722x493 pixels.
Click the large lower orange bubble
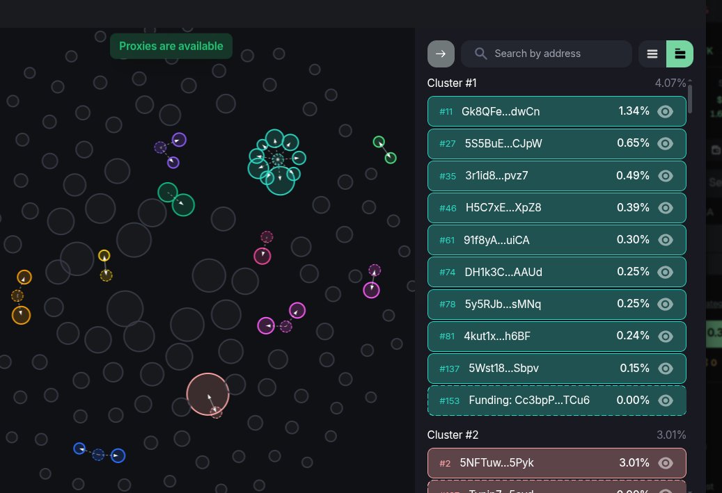click(x=21, y=315)
